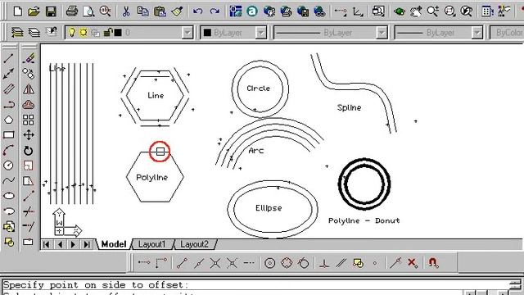524x295 pixels.
Task: Click the Intersection object snap icon
Action: point(215,263)
